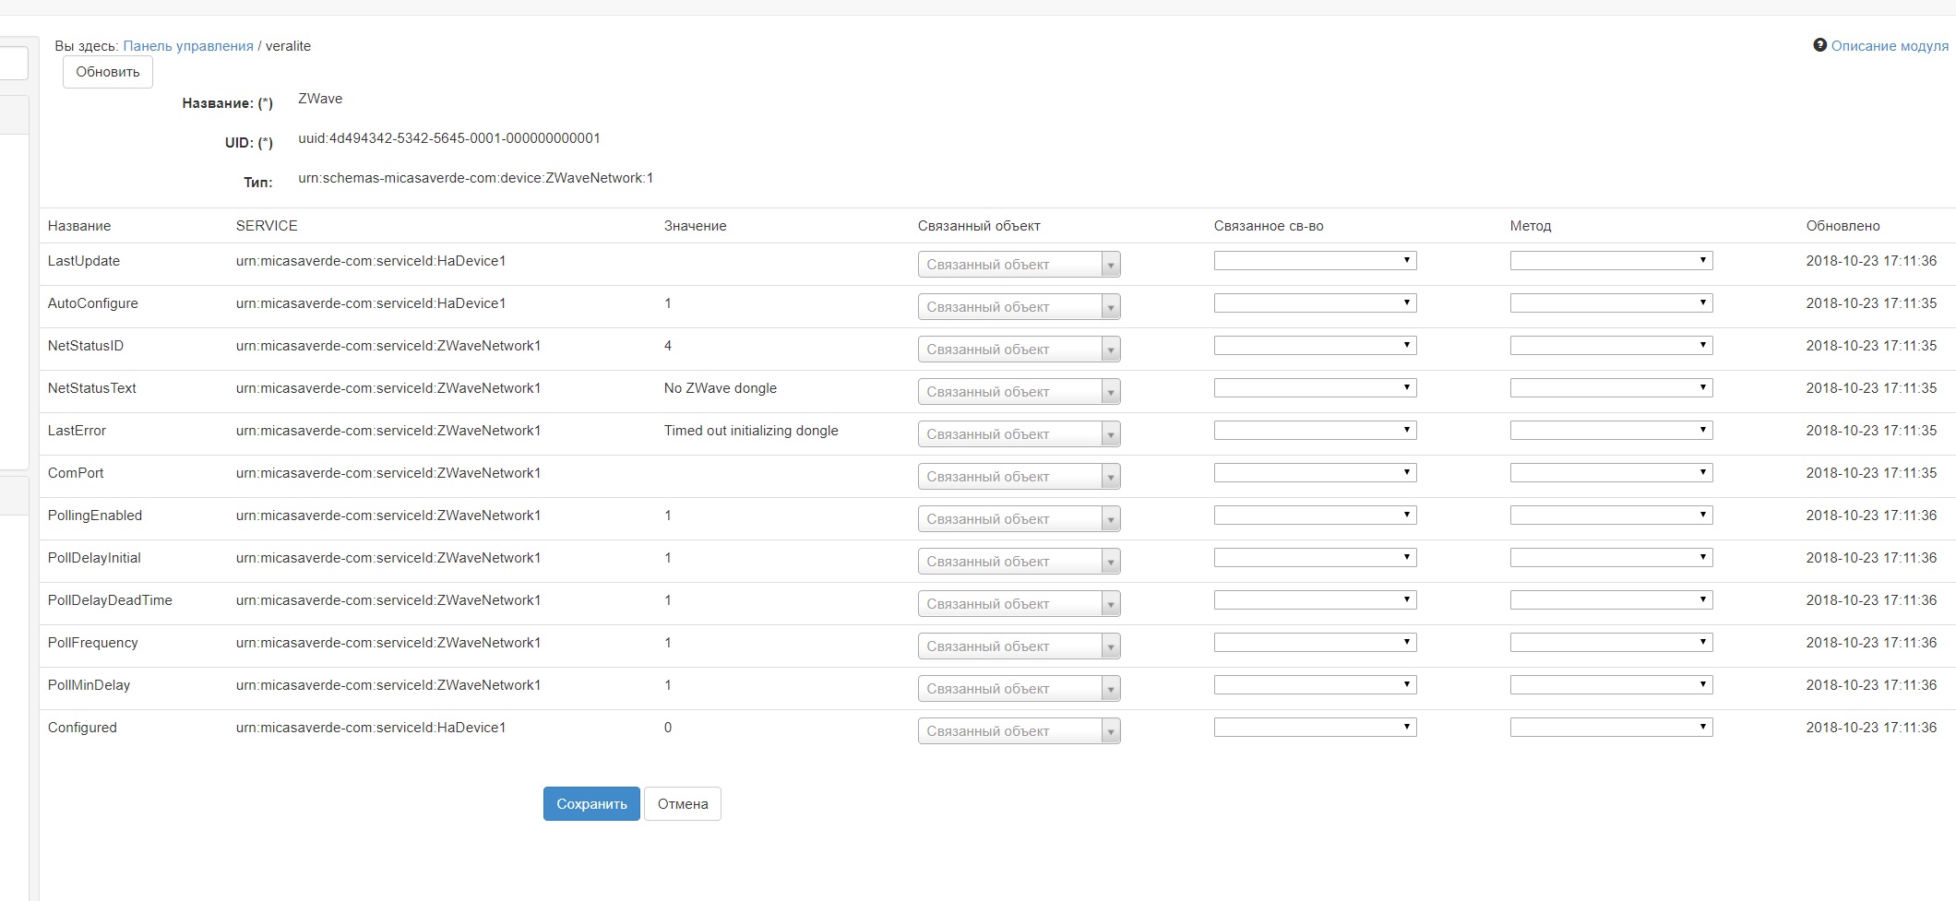Screen dimensions: 1956x901
Task: Open method dropdown for Configured row
Action: click(1611, 728)
